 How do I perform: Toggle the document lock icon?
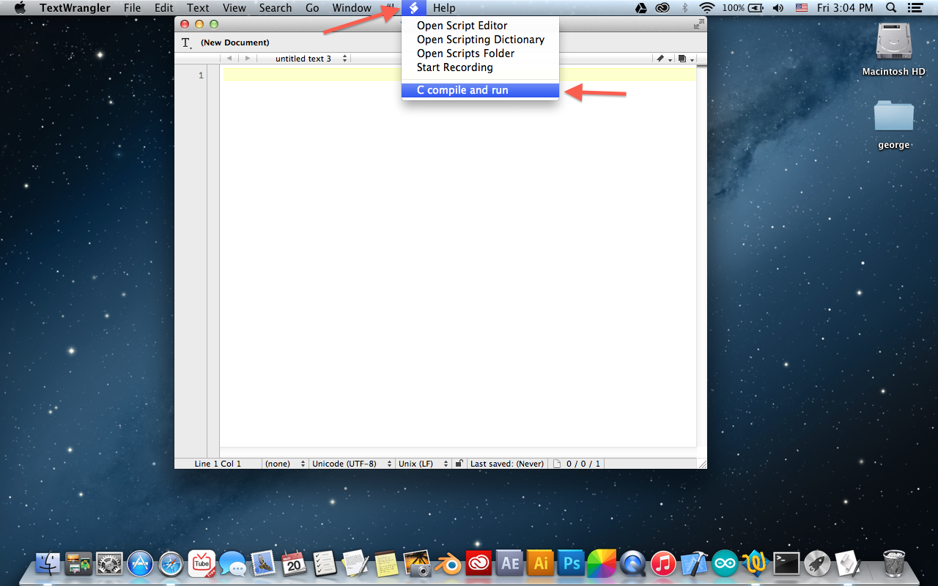(x=459, y=464)
